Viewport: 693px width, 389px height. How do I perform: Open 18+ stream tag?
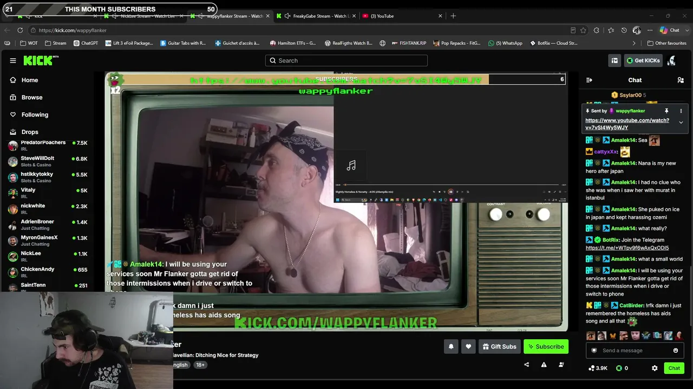point(200,365)
